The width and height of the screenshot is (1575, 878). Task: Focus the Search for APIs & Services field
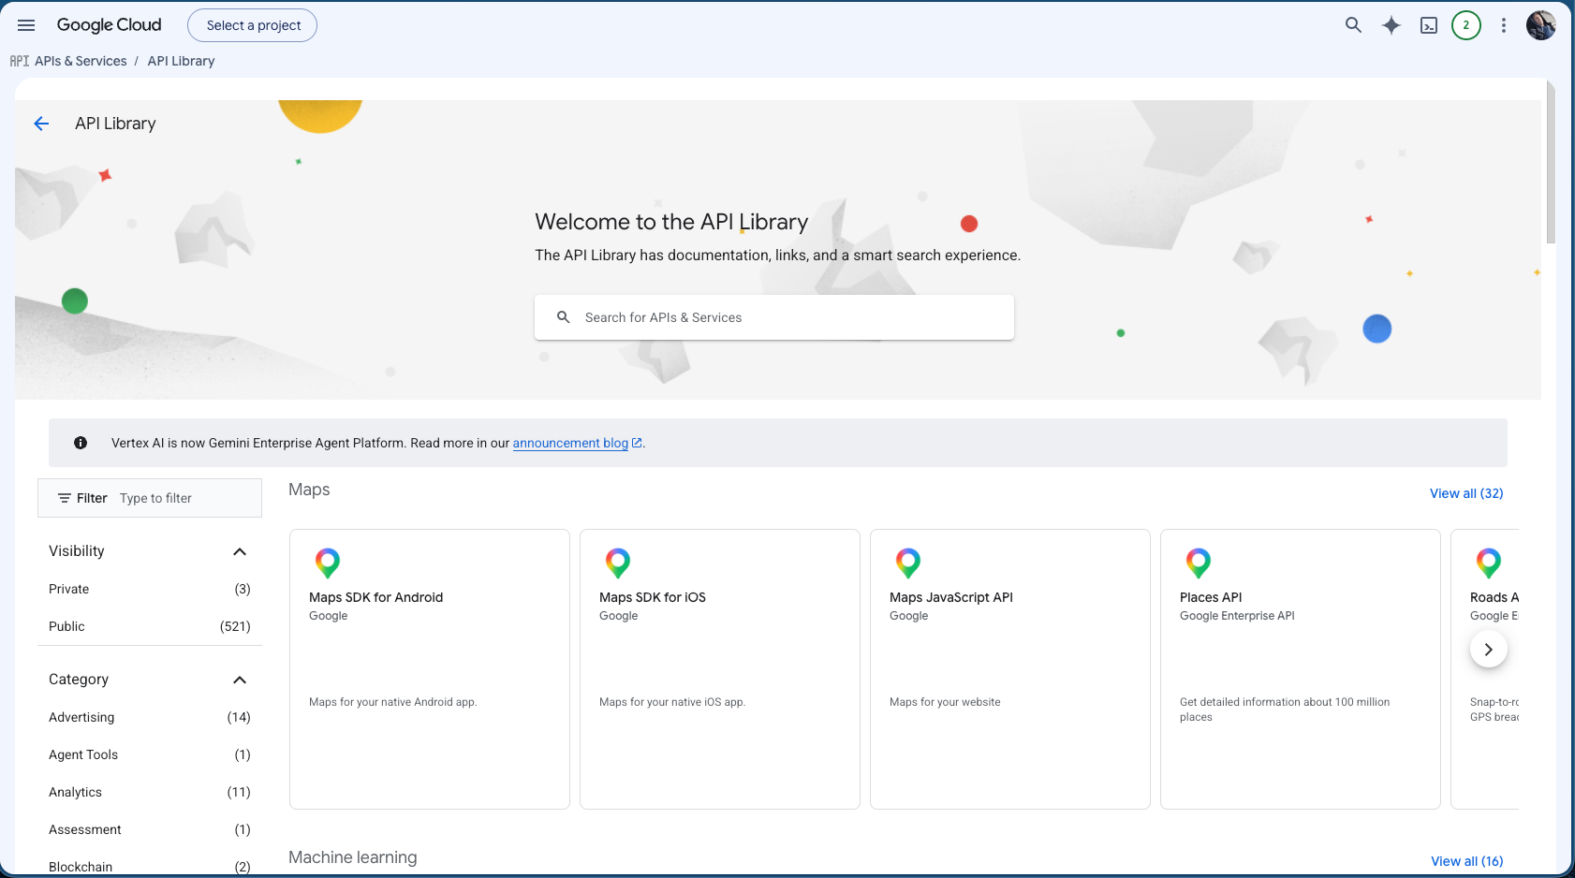click(x=774, y=317)
